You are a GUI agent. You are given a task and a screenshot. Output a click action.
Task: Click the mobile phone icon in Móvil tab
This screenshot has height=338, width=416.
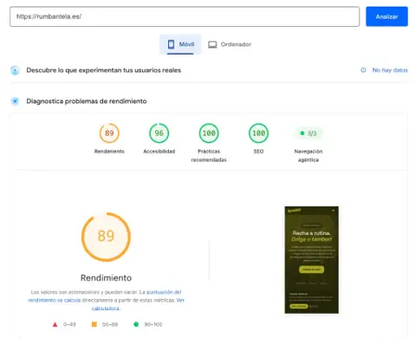click(x=171, y=44)
